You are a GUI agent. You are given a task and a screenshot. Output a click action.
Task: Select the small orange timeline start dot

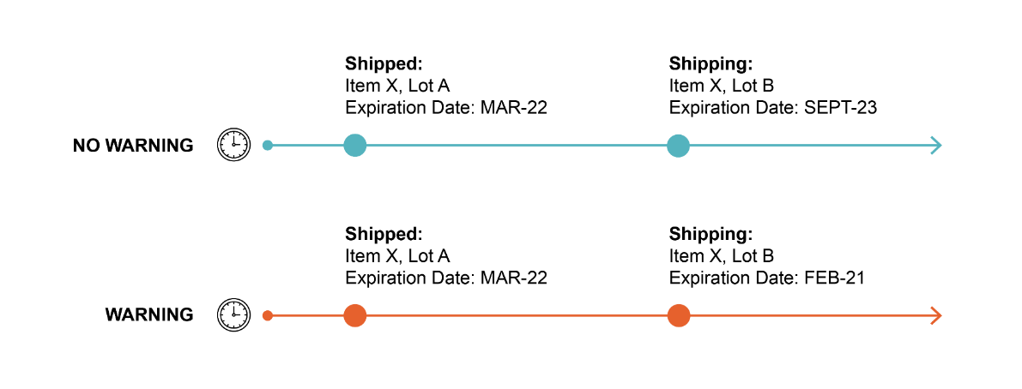268,315
